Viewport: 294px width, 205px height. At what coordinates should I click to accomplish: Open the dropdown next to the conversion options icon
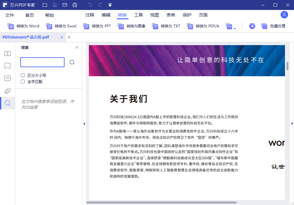click(235, 28)
